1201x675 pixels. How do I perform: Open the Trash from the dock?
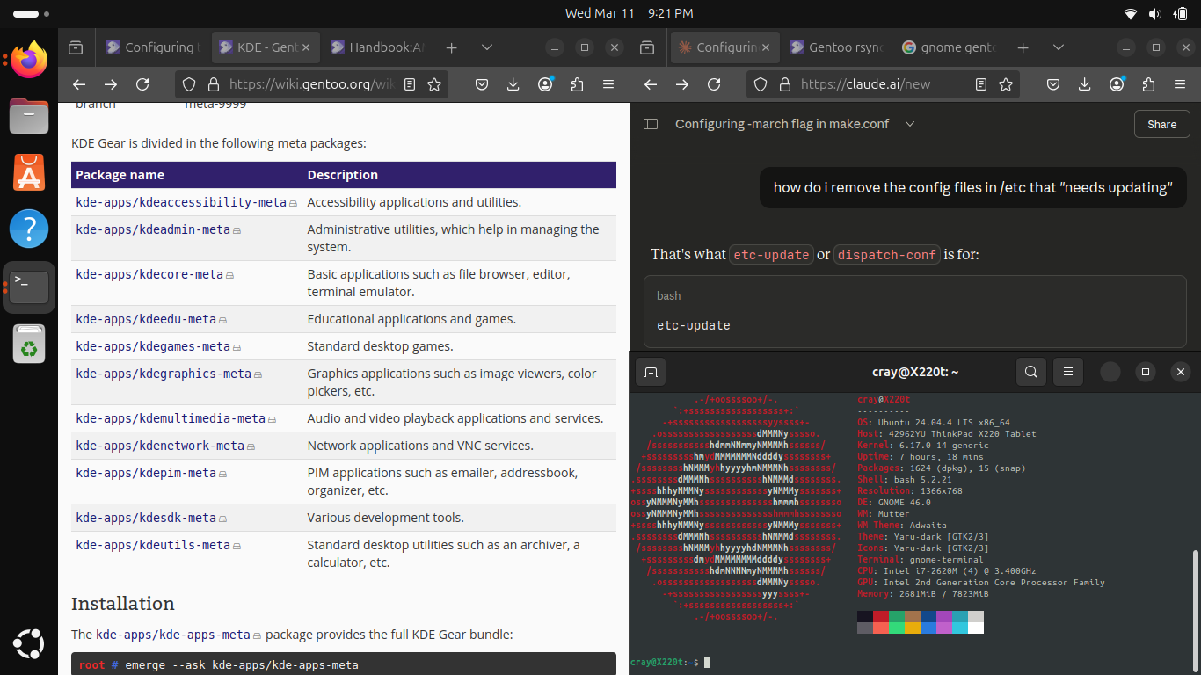29,344
